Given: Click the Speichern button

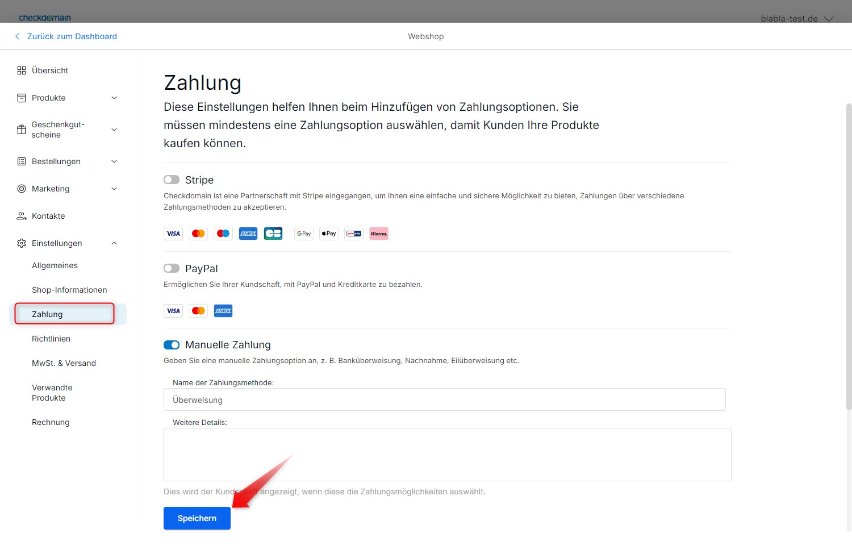Looking at the screenshot, I should [197, 518].
